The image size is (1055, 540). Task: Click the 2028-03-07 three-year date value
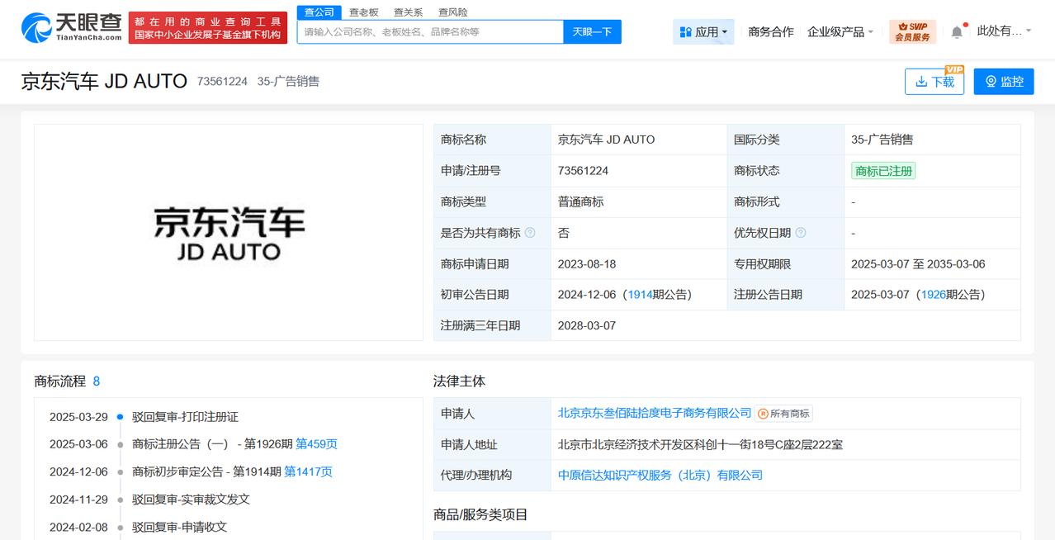click(587, 325)
